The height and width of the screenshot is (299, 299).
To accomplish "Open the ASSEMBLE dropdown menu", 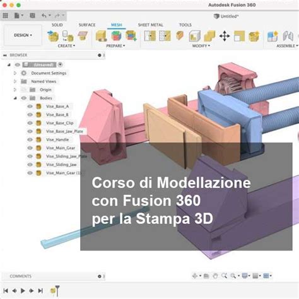I will tap(287, 45).
